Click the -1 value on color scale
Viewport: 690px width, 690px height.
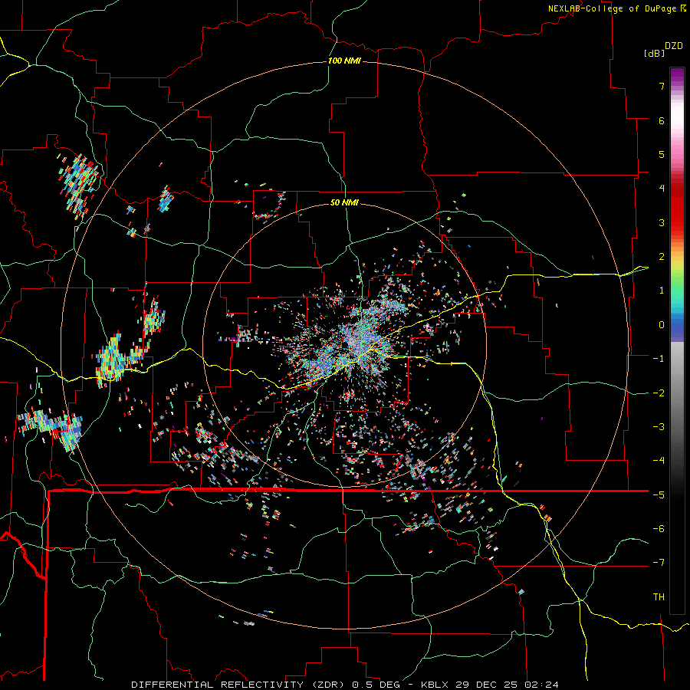coord(659,359)
